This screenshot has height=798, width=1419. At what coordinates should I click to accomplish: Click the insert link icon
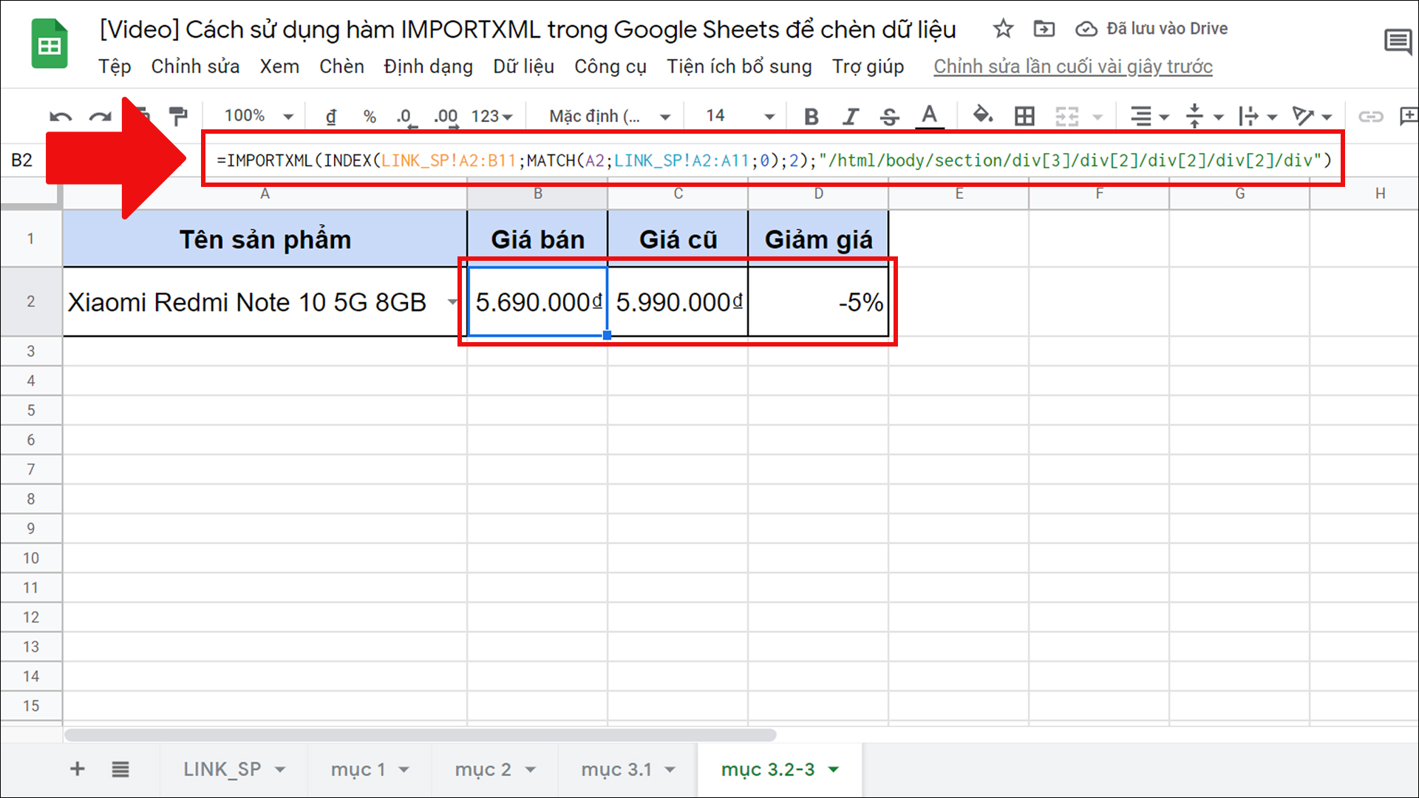1371,116
